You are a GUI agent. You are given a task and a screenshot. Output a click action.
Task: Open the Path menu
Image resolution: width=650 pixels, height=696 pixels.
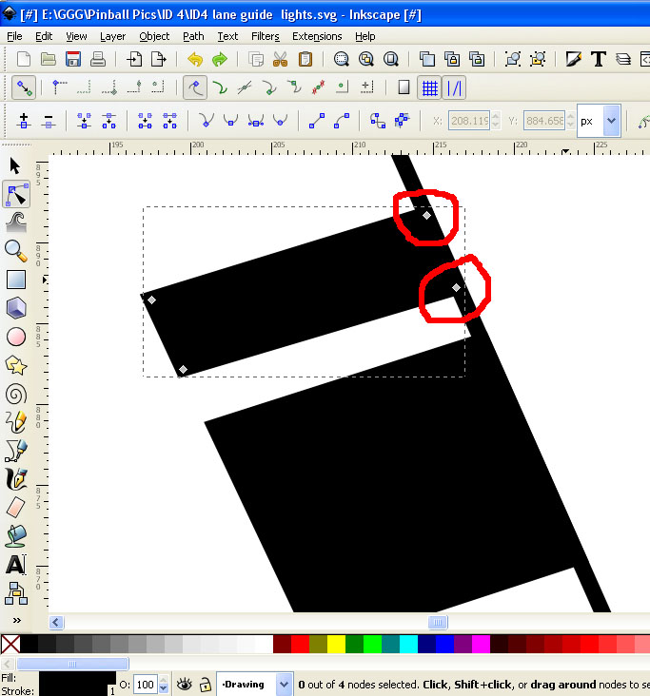pos(193,36)
